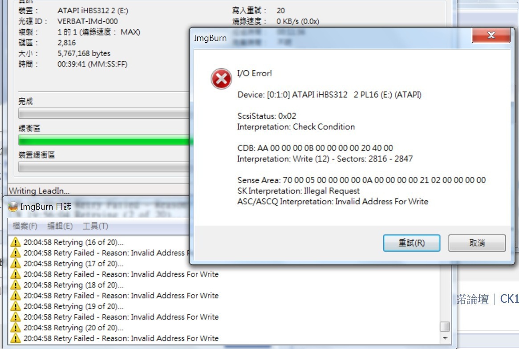Click warning icon beside 'Retrying (20 of 20)'

(x=15, y=328)
